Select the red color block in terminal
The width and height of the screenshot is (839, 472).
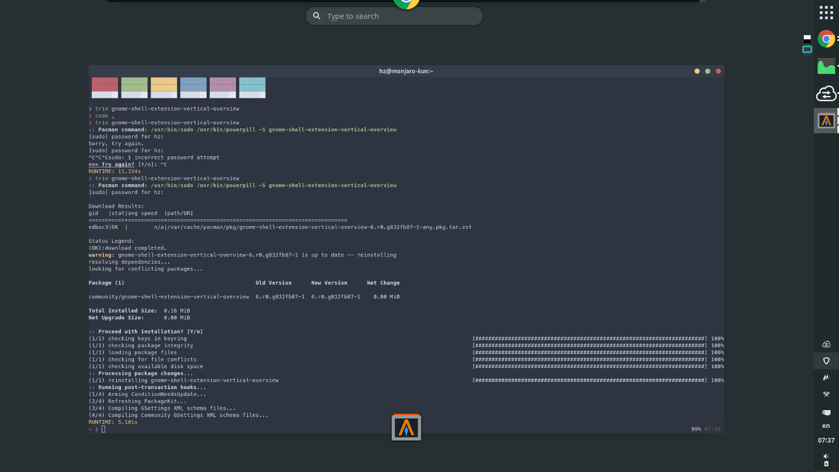click(104, 87)
